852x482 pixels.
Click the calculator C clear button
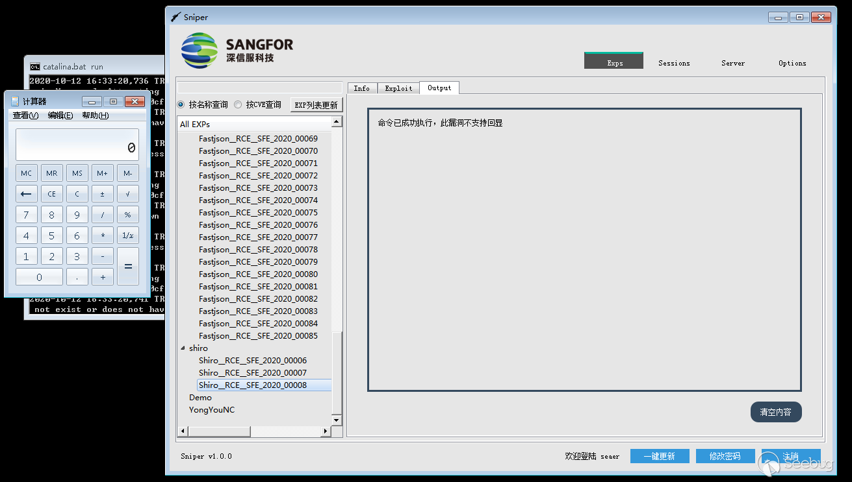pyautogui.click(x=77, y=194)
